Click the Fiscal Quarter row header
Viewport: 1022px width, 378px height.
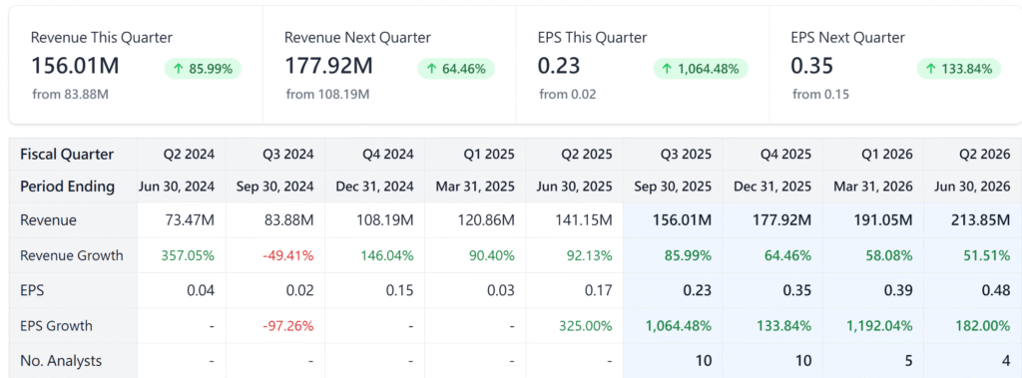[x=67, y=155]
